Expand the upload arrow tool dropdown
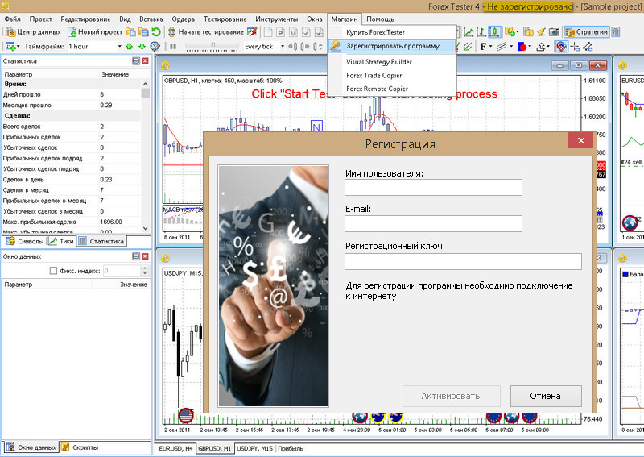Screen dimensions: 644x457 click(x=549, y=47)
